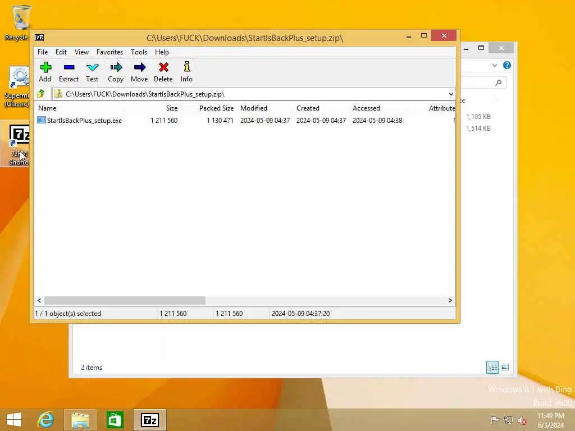Click the Explorer search magnifier
Screen dimensions: 575x431
pyautogui.click(x=498, y=83)
